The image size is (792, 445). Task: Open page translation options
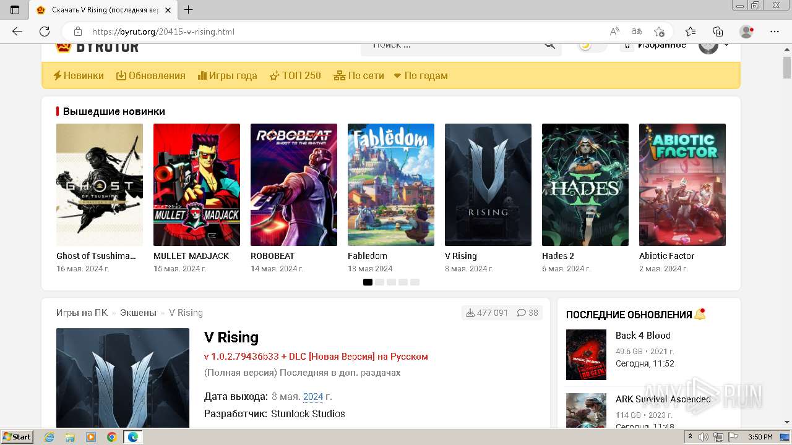pos(637,32)
